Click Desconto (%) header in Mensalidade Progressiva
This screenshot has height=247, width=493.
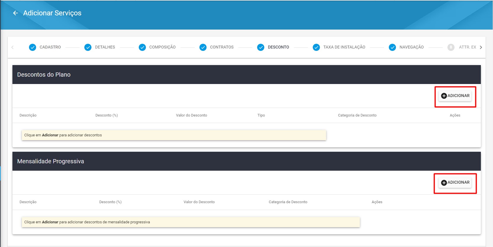coord(110,202)
